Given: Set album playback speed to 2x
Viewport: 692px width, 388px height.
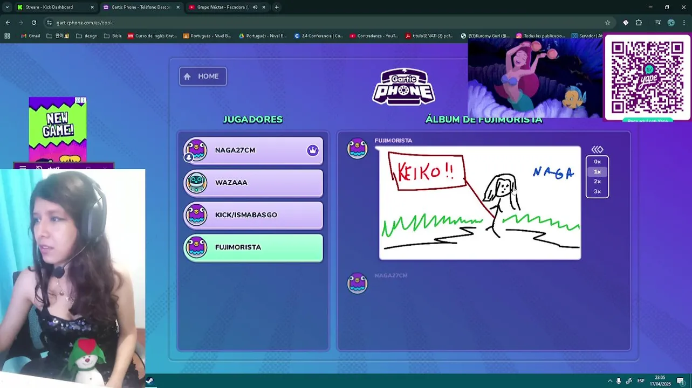Looking at the screenshot, I should pos(597,182).
